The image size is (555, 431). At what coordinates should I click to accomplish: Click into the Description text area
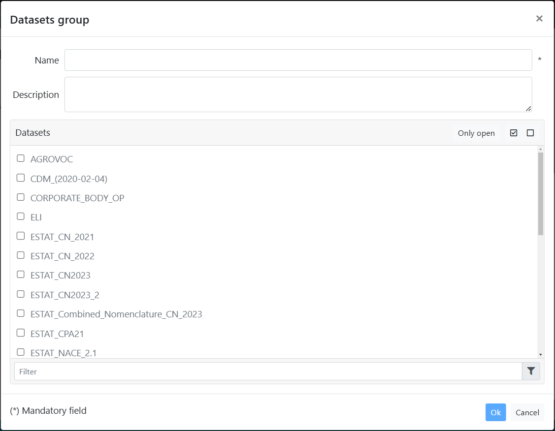pos(298,94)
